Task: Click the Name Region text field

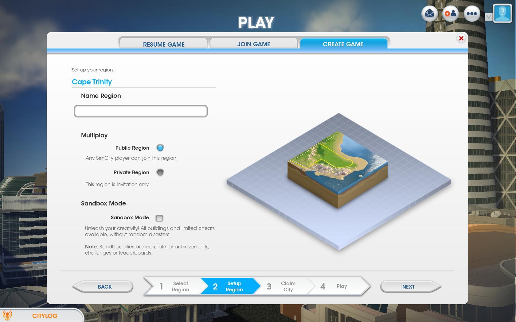Action: coord(141,111)
